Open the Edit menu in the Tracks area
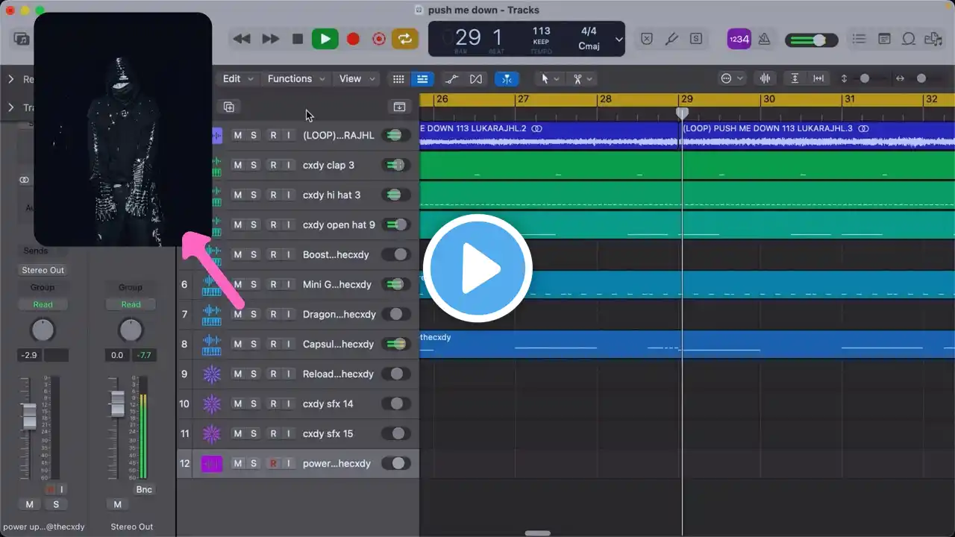The width and height of the screenshot is (955, 537). pyautogui.click(x=238, y=78)
